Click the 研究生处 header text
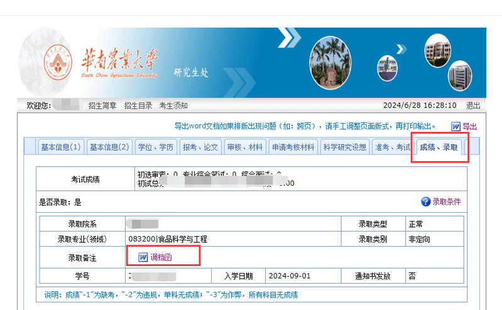 click(191, 73)
